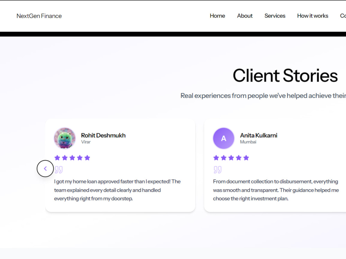Click the "Real experiences from people" subtitle

(263, 96)
